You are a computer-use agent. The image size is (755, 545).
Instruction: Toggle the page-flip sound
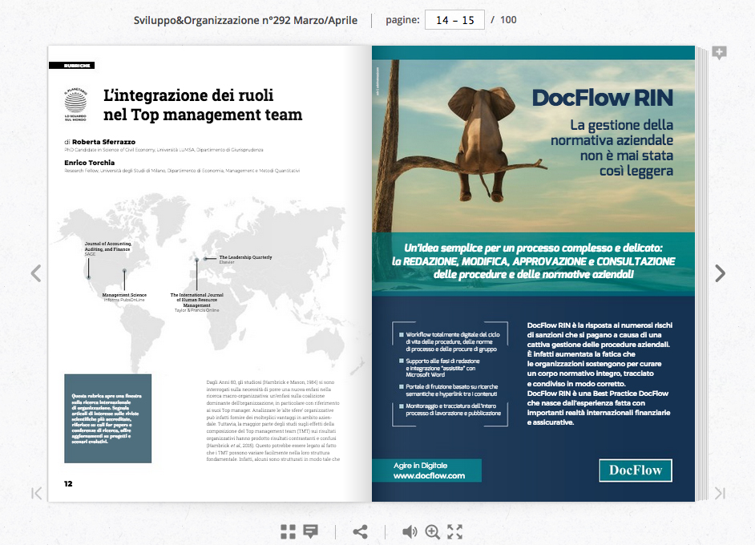click(410, 531)
